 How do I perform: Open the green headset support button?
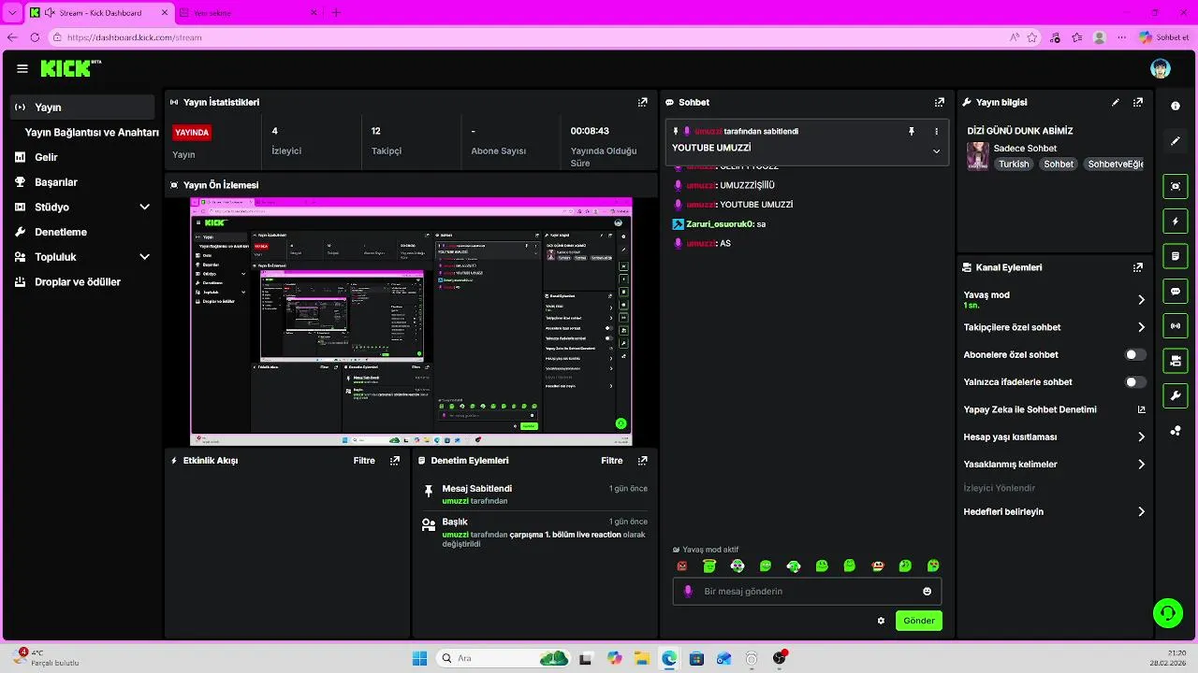point(1168,613)
